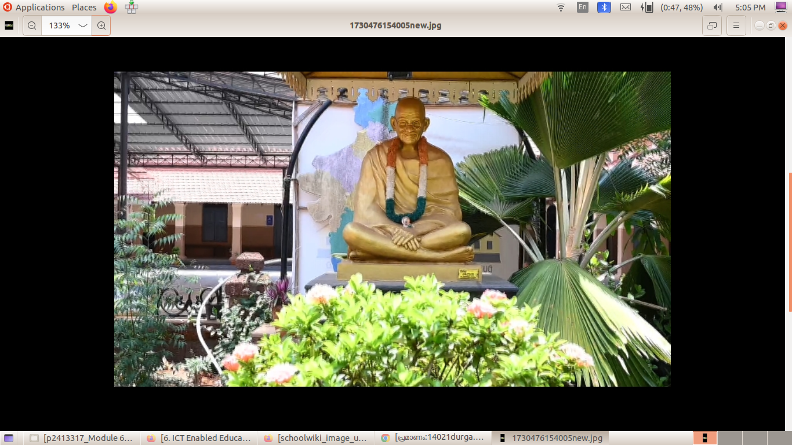This screenshot has height=445, width=792.
Task: Zoom in using the plus magnifier
Action: click(101, 25)
